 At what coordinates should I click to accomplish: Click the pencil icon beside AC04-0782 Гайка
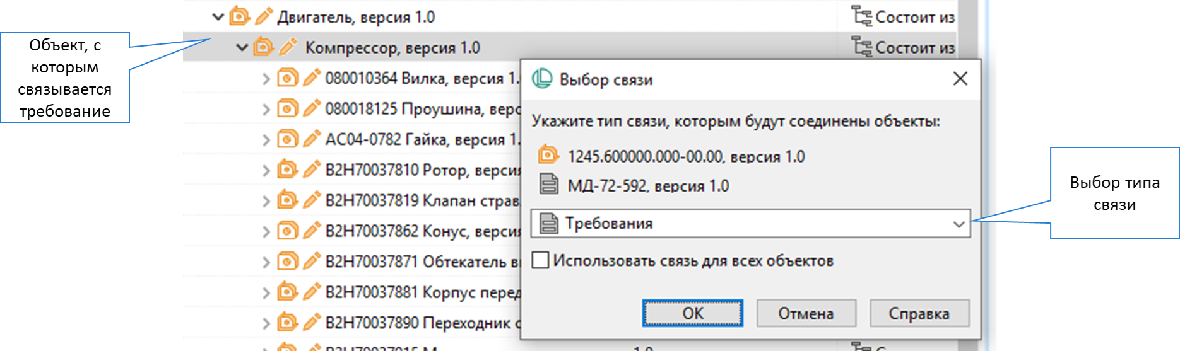[x=311, y=139]
